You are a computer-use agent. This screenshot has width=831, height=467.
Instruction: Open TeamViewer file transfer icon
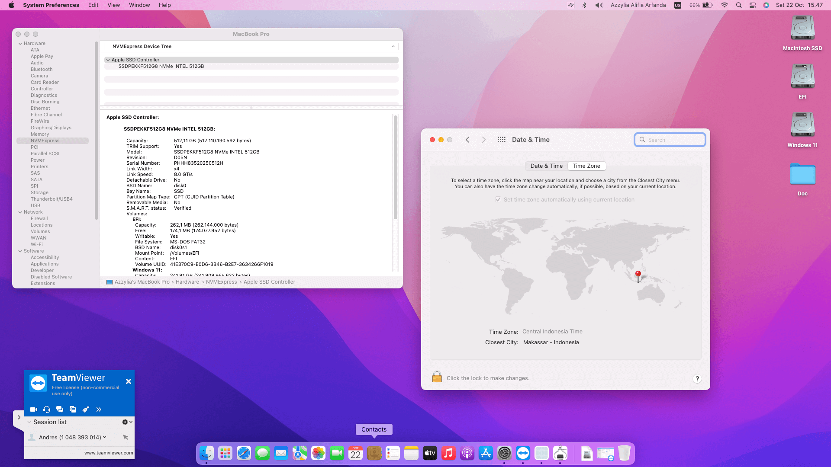point(73,409)
